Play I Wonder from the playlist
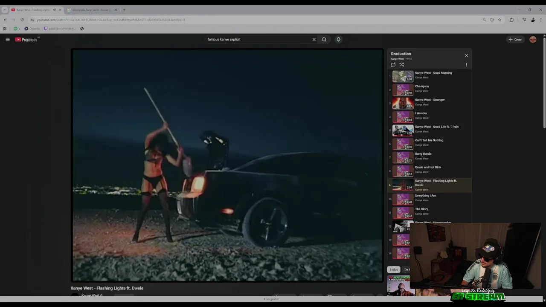The height and width of the screenshot is (307, 546). pos(430,116)
